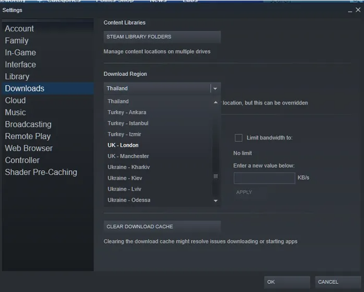
Task: Close the Settings window
Action: point(358,10)
